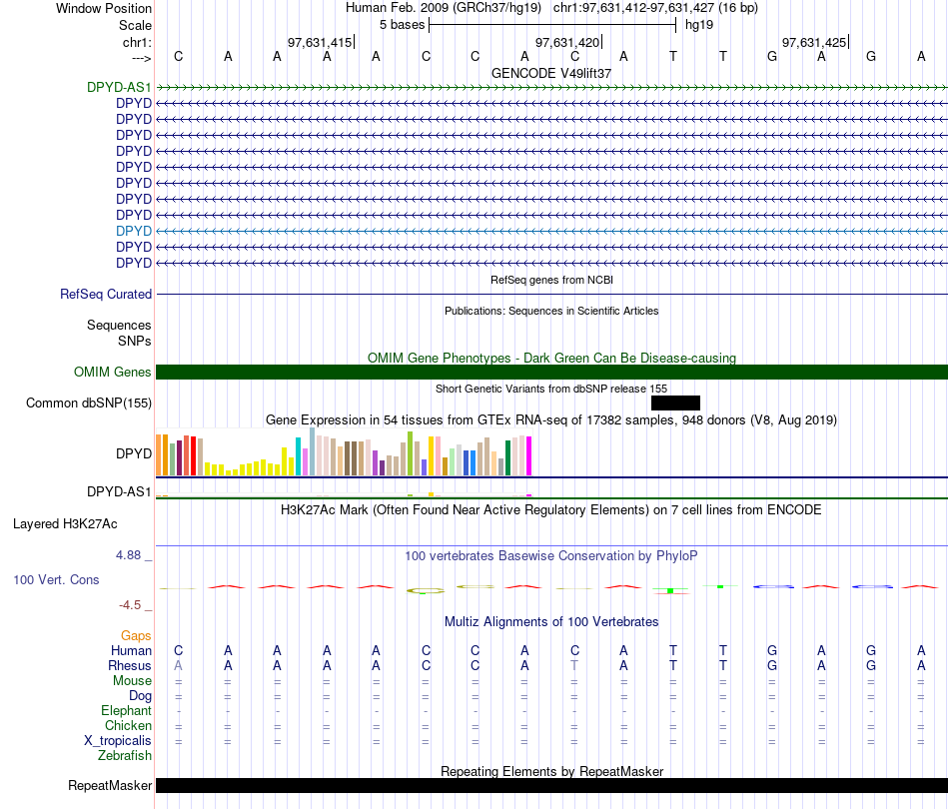The height and width of the screenshot is (809, 949).
Task: Open Short Genetic Variants from dbSNP title
Action: (x=551, y=390)
